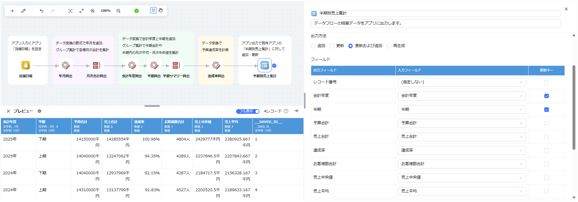
Task: Select the pointer selection tool
Action: click(153, 10)
